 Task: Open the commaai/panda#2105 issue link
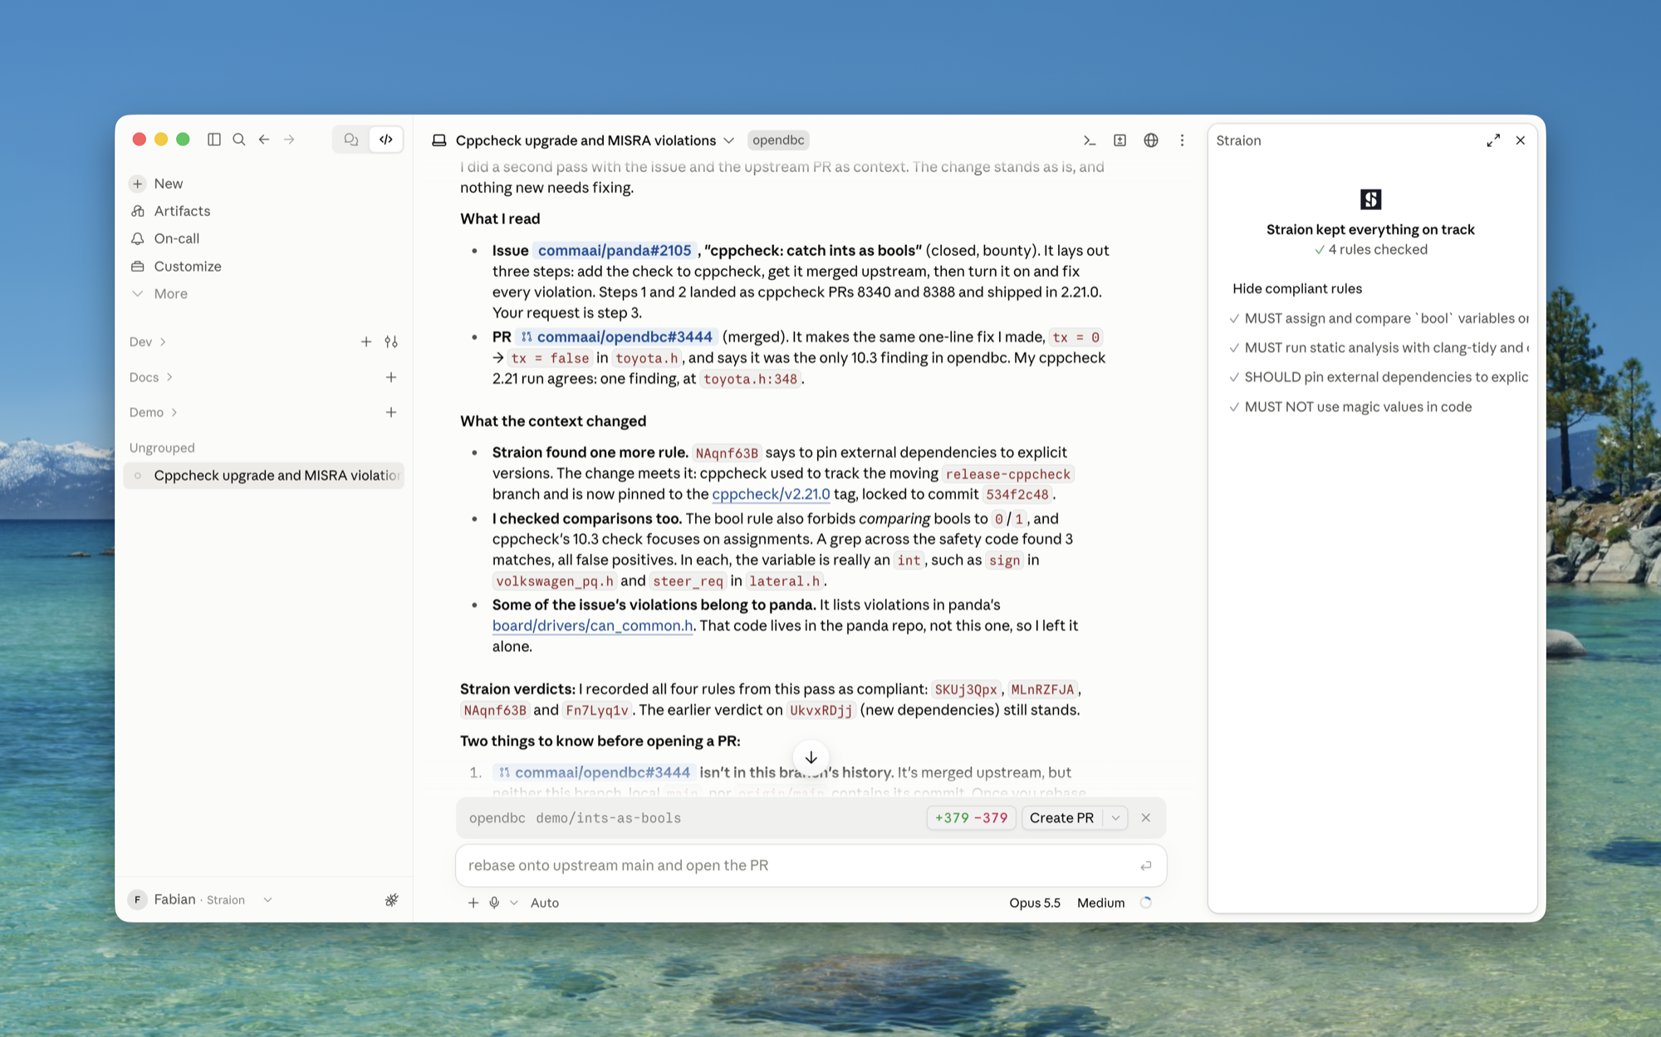(x=615, y=251)
